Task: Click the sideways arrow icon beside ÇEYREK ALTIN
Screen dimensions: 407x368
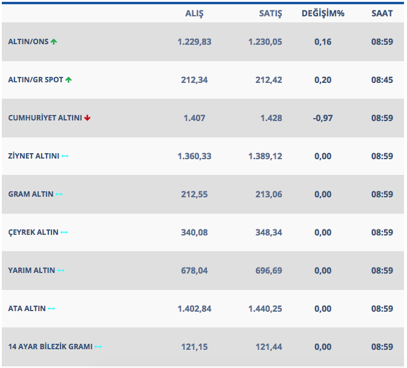Action: [x=64, y=232]
